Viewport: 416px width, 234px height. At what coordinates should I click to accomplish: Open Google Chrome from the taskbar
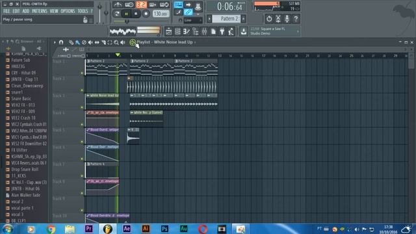coord(51,229)
